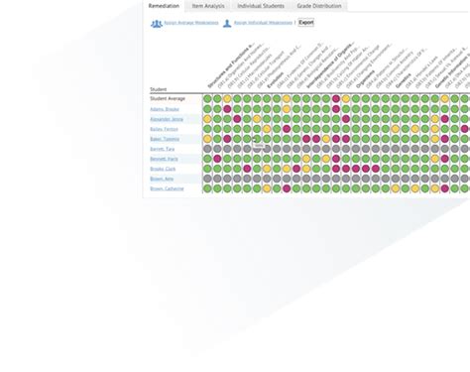The image size is (470, 372).
Task: Click the single-person Assign Individual icon
Action: tap(227, 24)
